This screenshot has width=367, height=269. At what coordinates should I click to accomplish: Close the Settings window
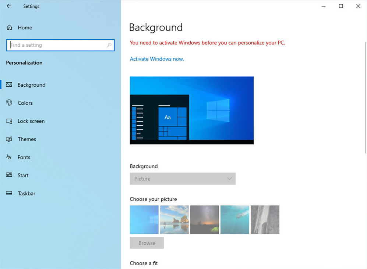point(358,6)
